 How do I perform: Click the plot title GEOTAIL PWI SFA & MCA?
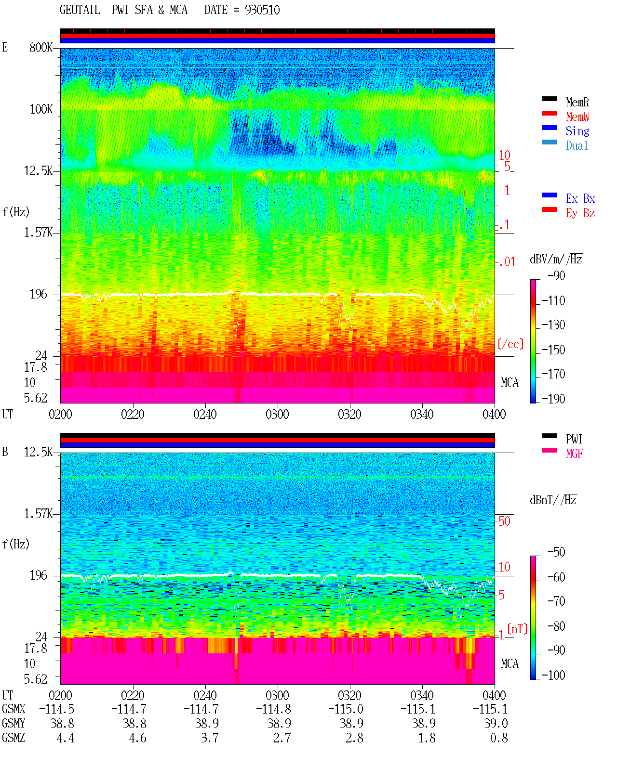(x=123, y=10)
